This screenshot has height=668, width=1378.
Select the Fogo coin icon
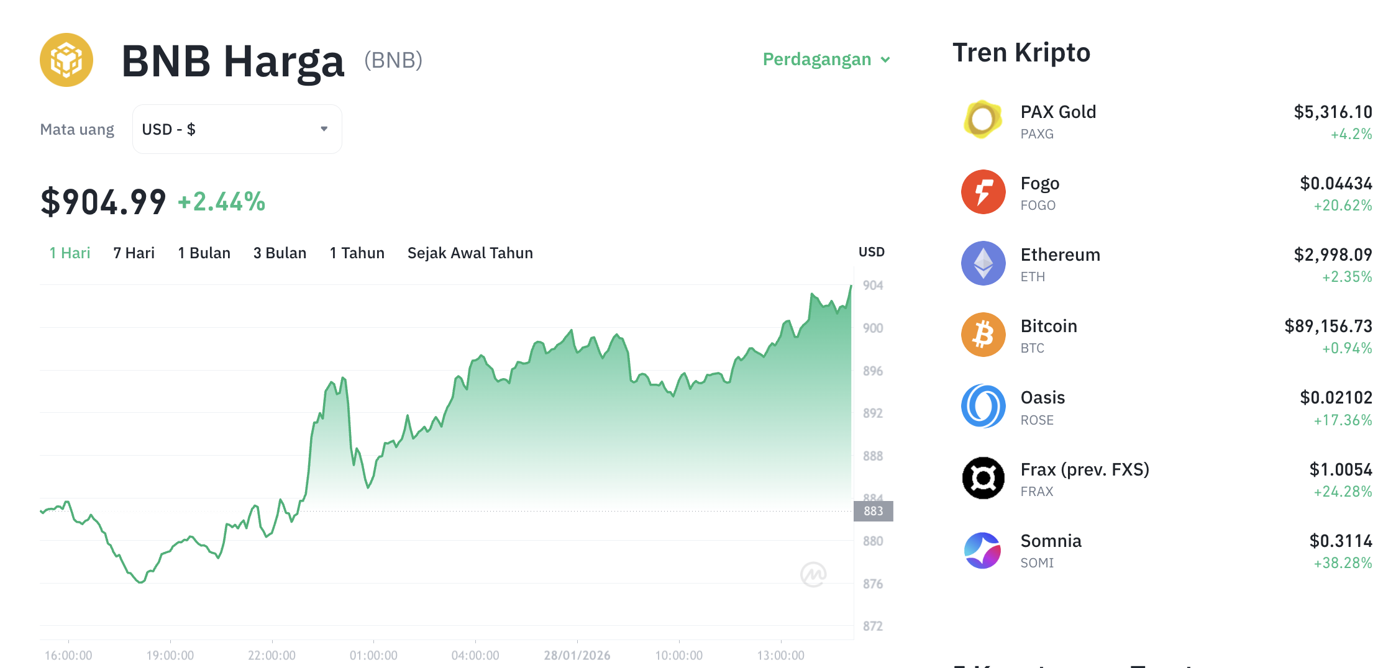tap(983, 192)
